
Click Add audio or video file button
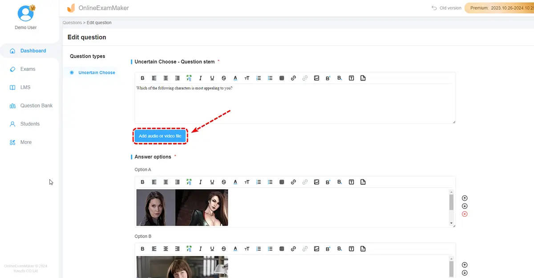click(160, 136)
